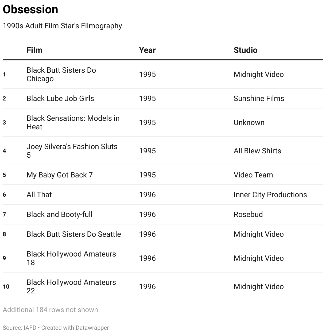
Task: Select the Black Lube Job Girls row
Action: [163, 98]
